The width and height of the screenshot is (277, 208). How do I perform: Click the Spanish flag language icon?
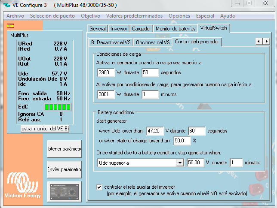pyautogui.click(x=10, y=26)
